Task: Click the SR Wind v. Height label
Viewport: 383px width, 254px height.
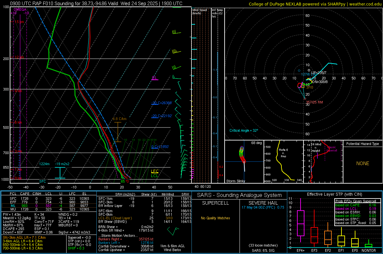Action: tap(316, 148)
